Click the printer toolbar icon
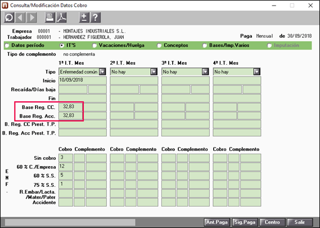The width and height of the screenshot is (320, 228). click(x=50, y=17)
